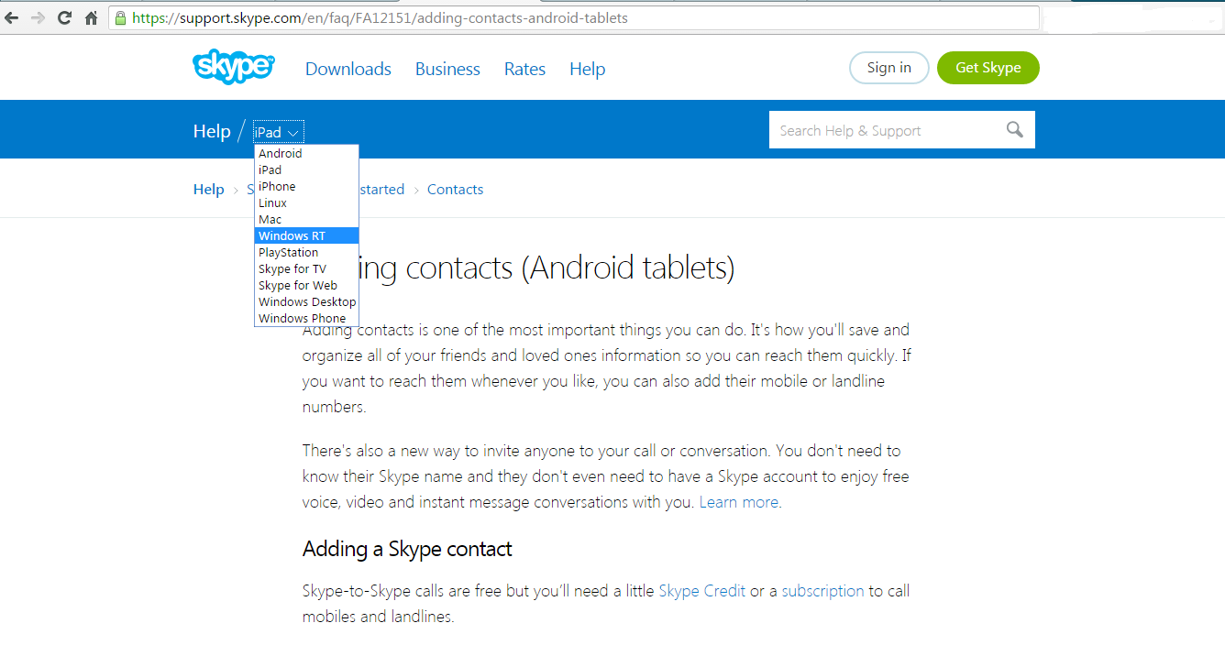Image resolution: width=1225 pixels, height=645 pixels.
Task: Click the address bar URL
Action: pos(380,17)
